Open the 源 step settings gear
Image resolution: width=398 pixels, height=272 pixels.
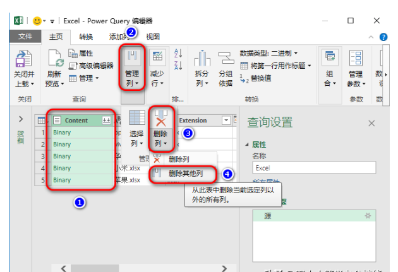(368, 216)
